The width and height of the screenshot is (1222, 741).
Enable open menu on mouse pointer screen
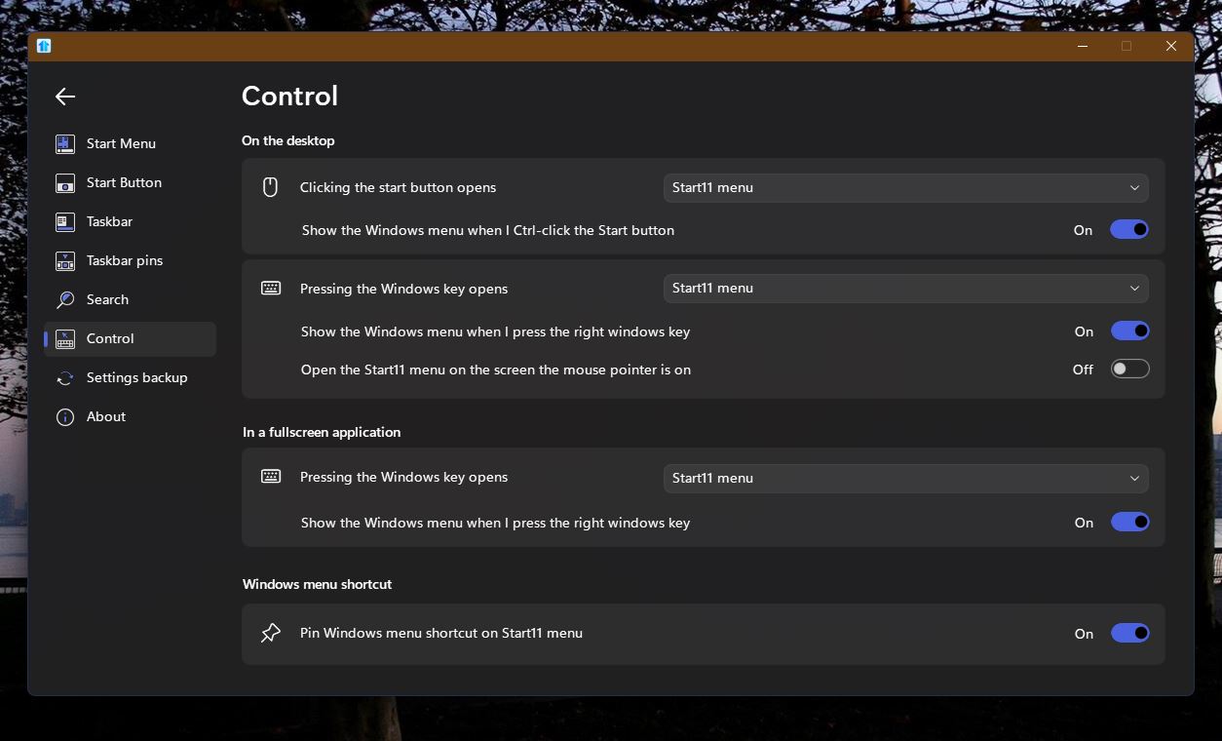tap(1129, 370)
